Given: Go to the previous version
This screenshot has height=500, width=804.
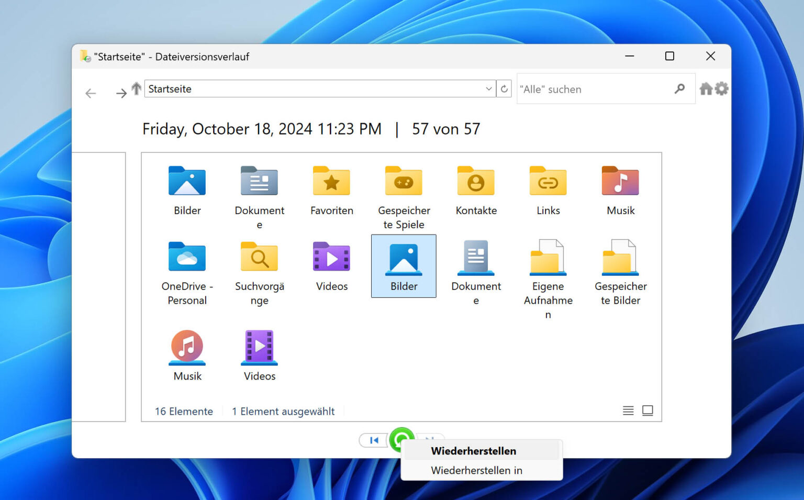Looking at the screenshot, I should (374, 440).
